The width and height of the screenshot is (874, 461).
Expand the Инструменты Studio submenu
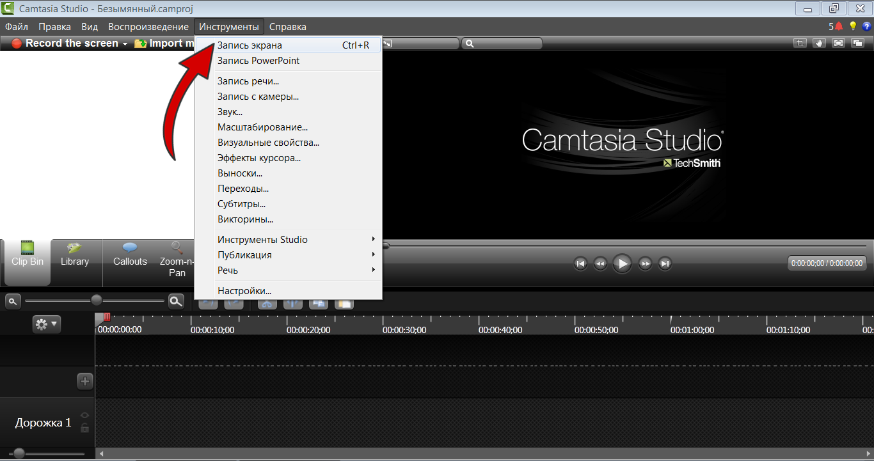(289, 240)
